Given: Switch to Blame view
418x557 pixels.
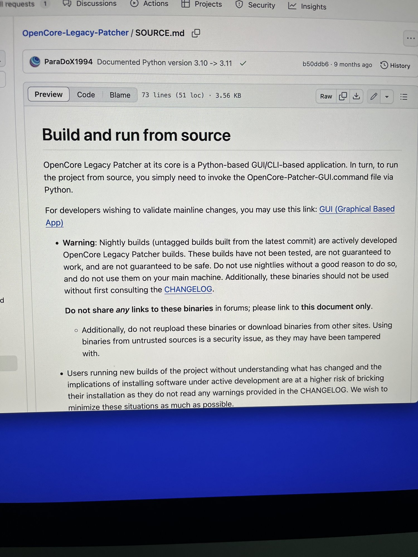Looking at the screenshot, I should pyautogui.click(x=120, y=95).
